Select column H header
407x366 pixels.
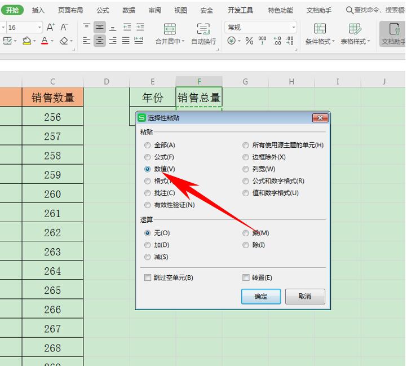click(x=291, y=82)
